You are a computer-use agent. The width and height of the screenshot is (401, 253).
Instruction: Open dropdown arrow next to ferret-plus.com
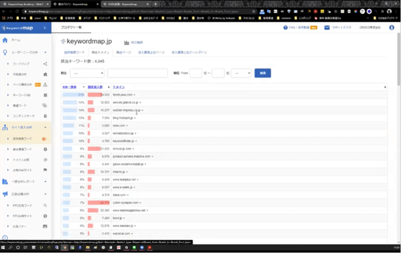pyautogui.click(x=135, y=95)
